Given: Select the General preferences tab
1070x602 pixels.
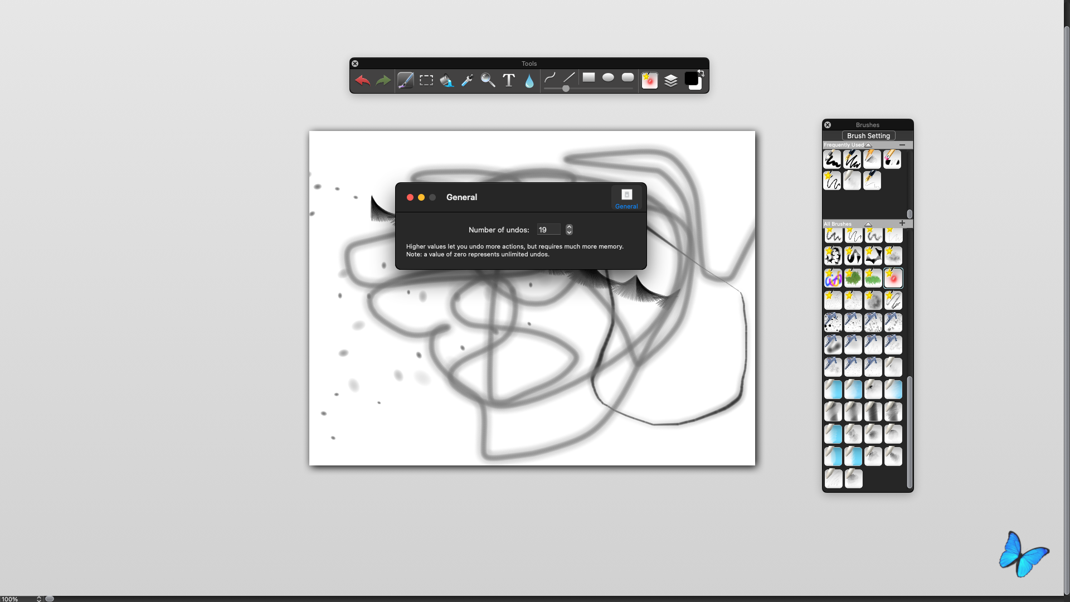Looking at the screenshot, I should 626,198.
